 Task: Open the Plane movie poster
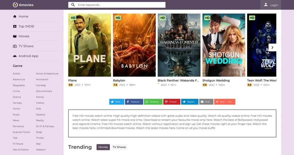coord(90,45)
